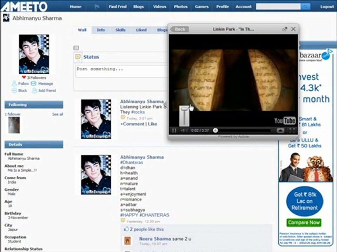
Task: Like the Linkin Park post
Action: tap(152, 124)
